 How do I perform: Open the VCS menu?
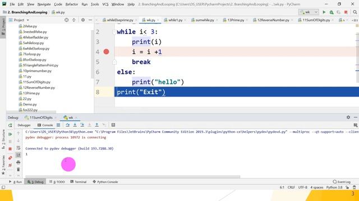(x=105, y=4)
